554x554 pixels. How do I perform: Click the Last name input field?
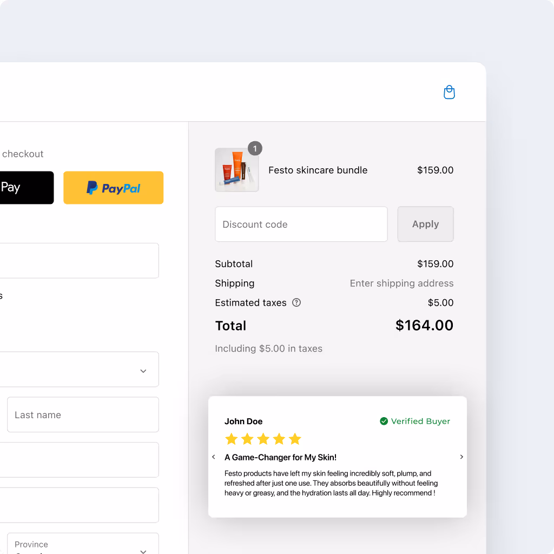83,414
